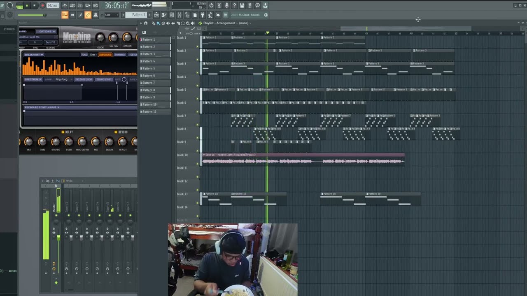527x296 pixels.
Task: Click the Bend VT G-mode button
Action: pos(50,42)
